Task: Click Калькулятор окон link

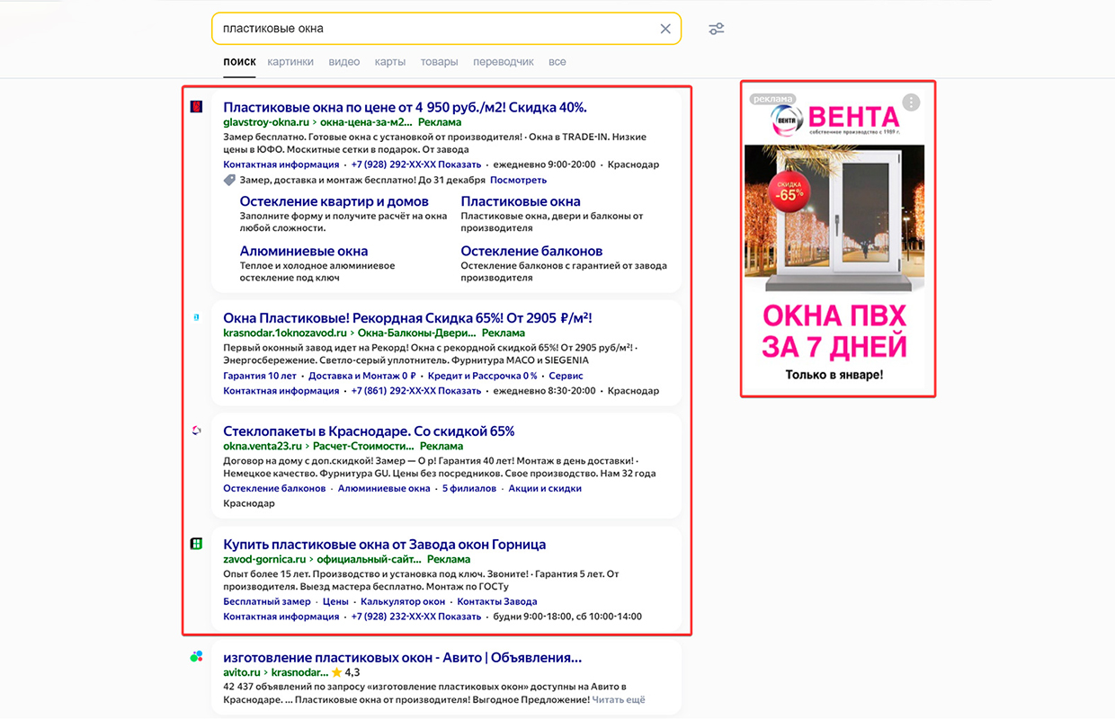Action: click(403, 601)
